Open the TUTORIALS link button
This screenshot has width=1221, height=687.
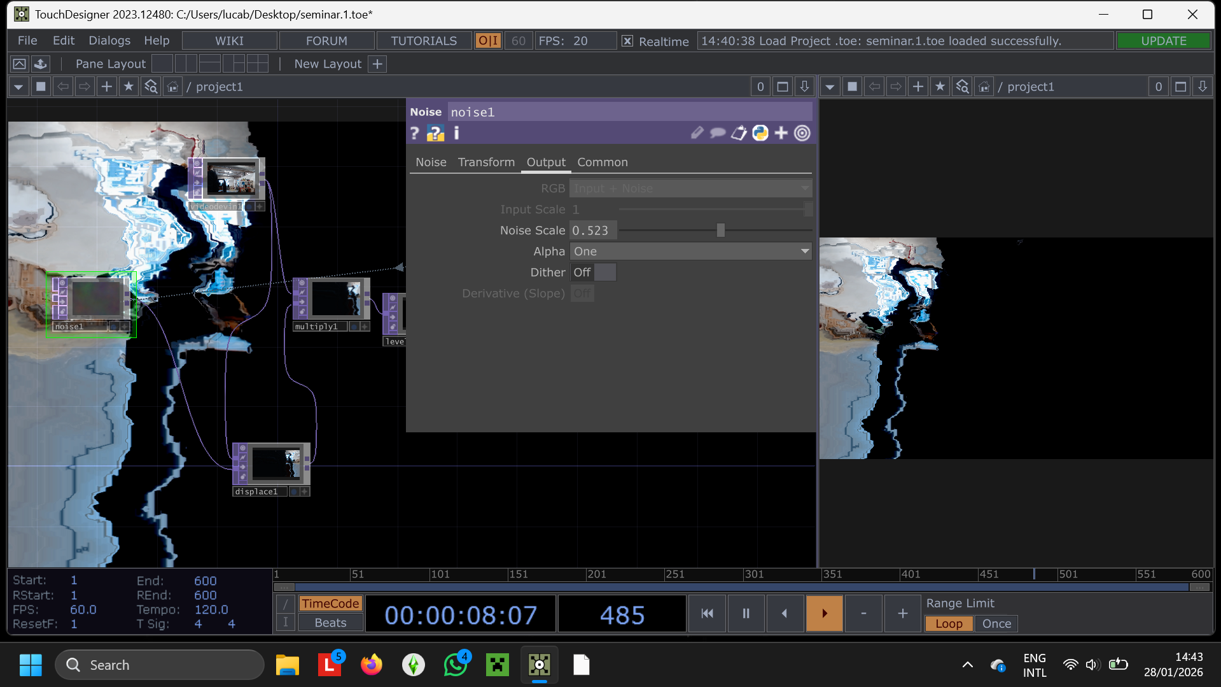(x=424, y=41)
